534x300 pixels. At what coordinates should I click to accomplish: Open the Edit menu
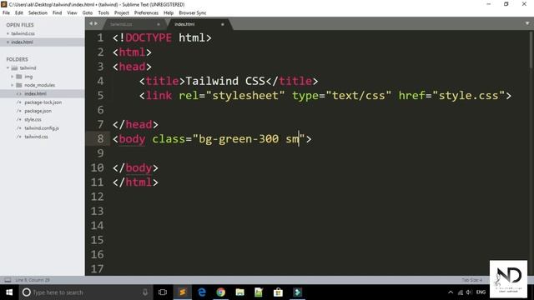19,12
